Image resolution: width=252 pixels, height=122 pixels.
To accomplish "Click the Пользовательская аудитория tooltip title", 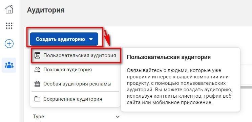I will (169, 57).
